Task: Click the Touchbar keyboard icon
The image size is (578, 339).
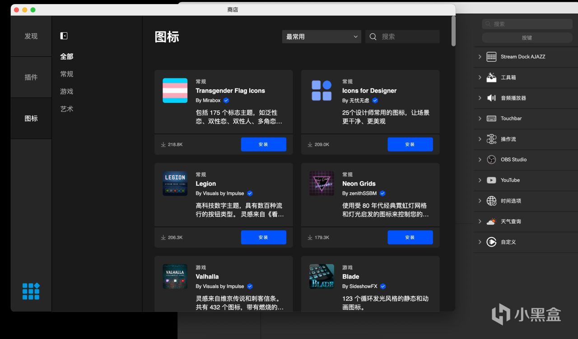Action: (491, 119)
